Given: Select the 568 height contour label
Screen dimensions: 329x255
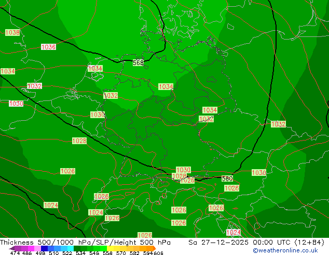Looking at the screenshot, I should click(x=138, y=62).
